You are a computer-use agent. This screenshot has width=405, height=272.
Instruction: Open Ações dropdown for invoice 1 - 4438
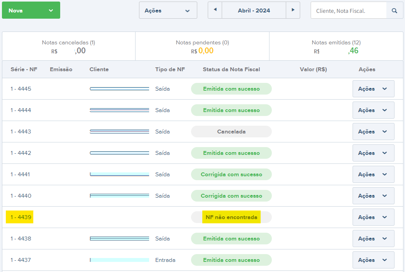pyautogui.click(x=373, y=239)
